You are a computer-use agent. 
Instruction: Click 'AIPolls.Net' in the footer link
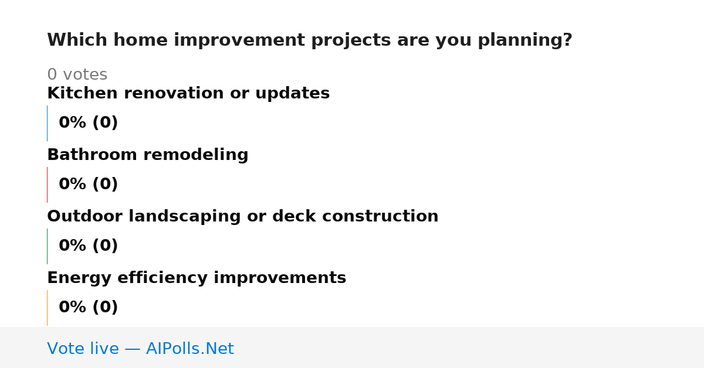(189, 349)
